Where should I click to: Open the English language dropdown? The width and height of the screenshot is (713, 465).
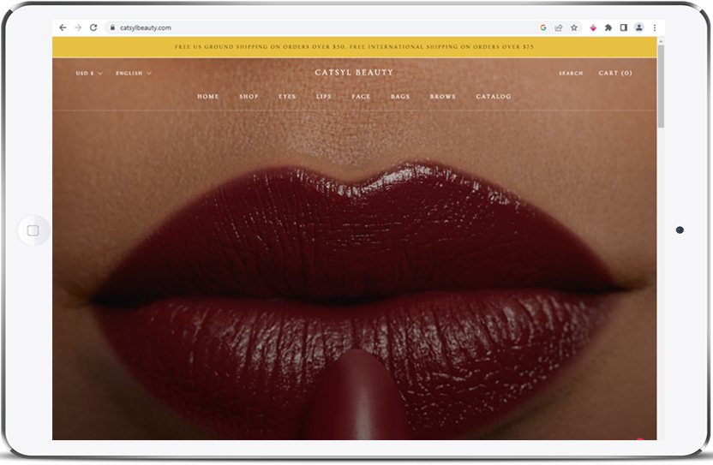coord(133,73)
